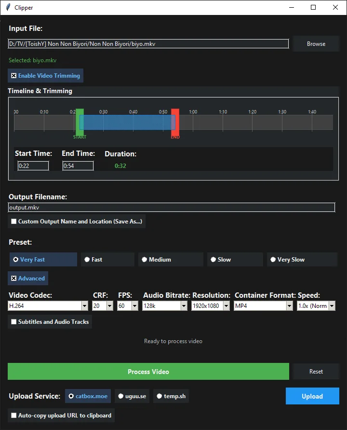
Task: Click the Reset button
Action: click(x=316, y=372)
